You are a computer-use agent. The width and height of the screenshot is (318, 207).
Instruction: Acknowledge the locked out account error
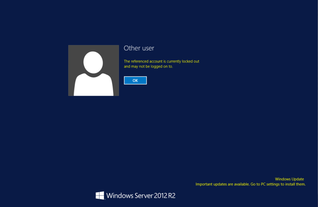click(x=135, y=80)
